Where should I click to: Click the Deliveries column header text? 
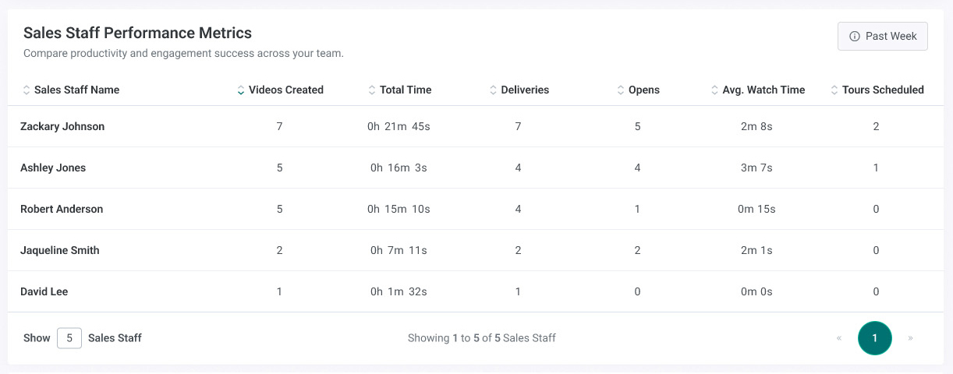pyautogui.click(x=525, y=90)
